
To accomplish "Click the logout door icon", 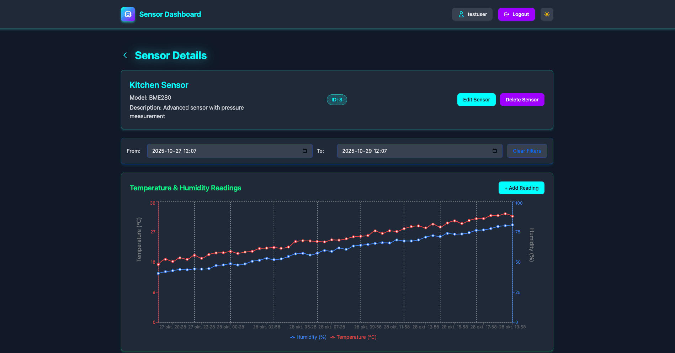I will [x=506, y=14].
